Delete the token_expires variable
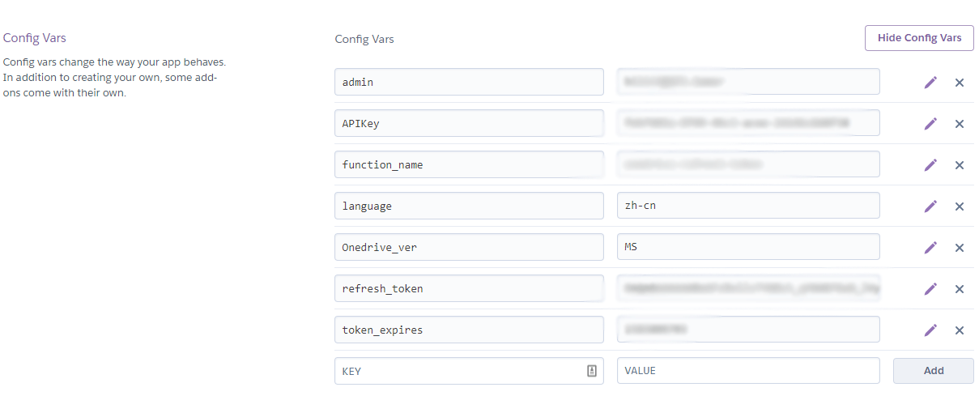Screen dimensions: 979x413 click(x=960, y=330)
